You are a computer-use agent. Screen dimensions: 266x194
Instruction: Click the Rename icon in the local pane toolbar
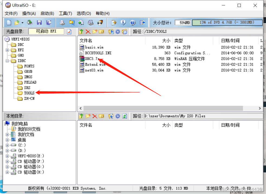(101, 116)
